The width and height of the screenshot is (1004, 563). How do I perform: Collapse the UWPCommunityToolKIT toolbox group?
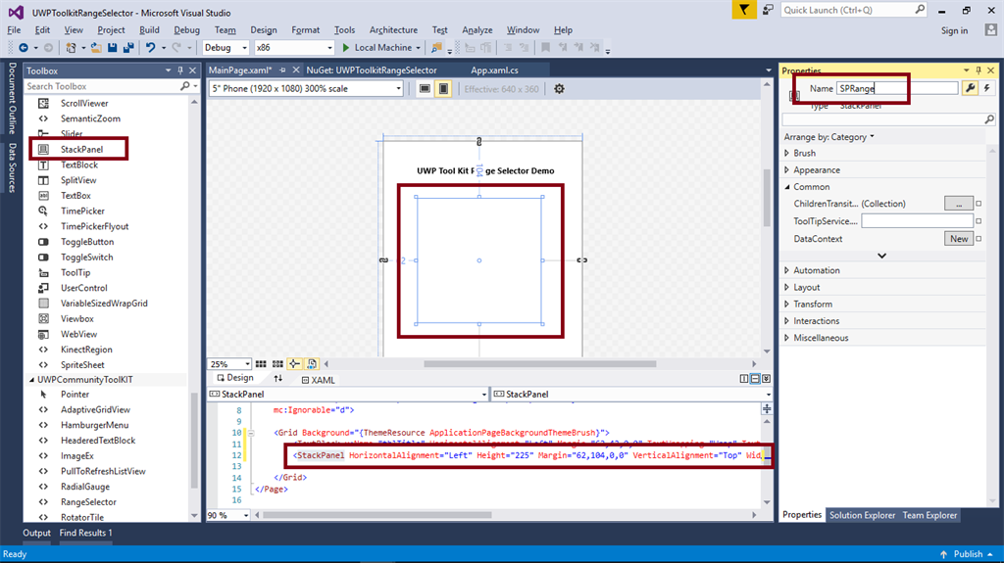[x=31, y=379]
